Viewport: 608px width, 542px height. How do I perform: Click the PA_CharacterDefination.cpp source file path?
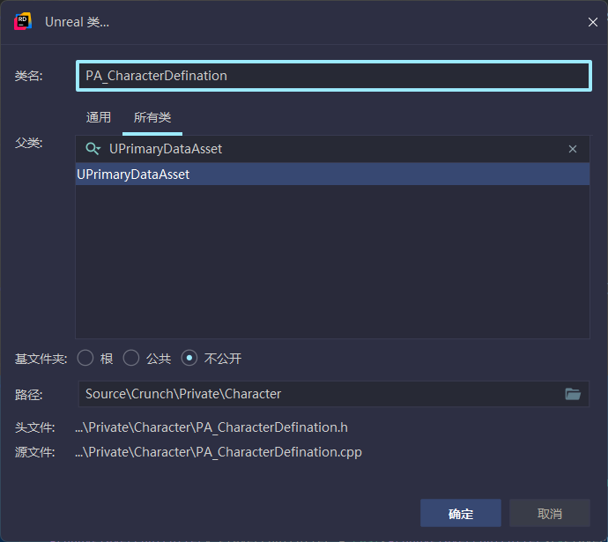[219, 452]
